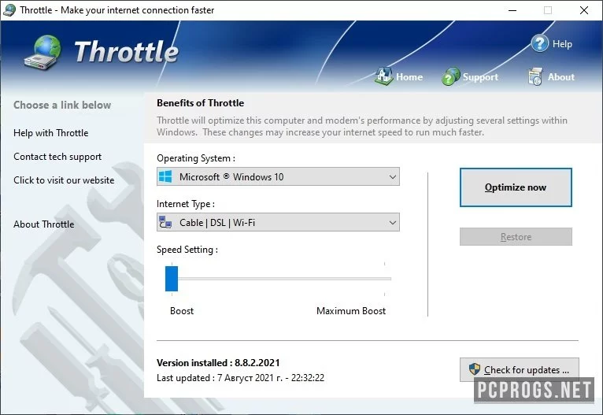Click the Choose a link below heading

(x=62, y=105)
